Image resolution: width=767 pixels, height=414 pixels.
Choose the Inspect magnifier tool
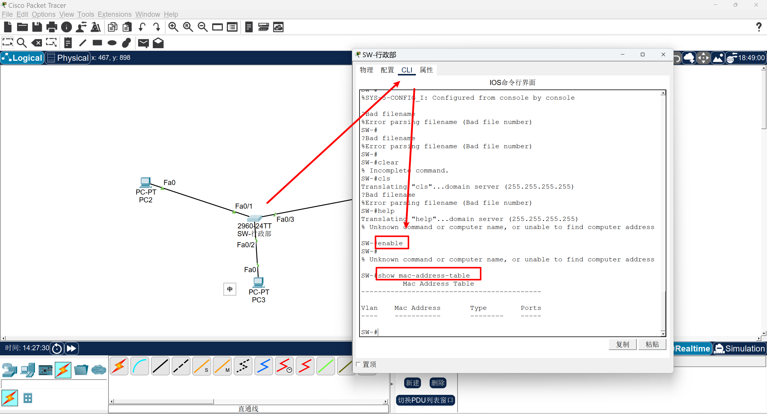tap(22, 43)
